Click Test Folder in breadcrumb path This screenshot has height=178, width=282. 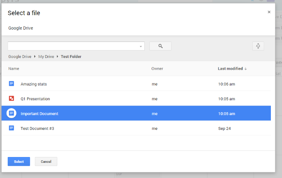[71, 57]
